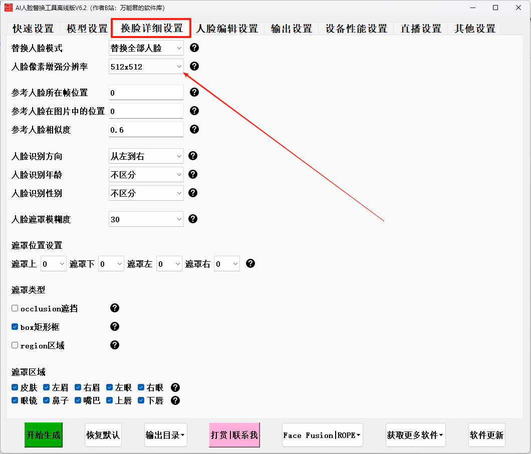Switch to the 输出设置 tab
Screen dimensions: 531x454
[x=292, y=29]
